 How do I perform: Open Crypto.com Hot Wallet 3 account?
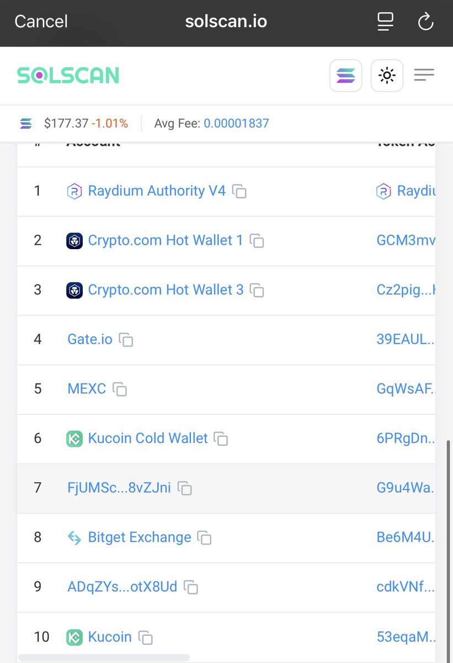coord(166,290)
